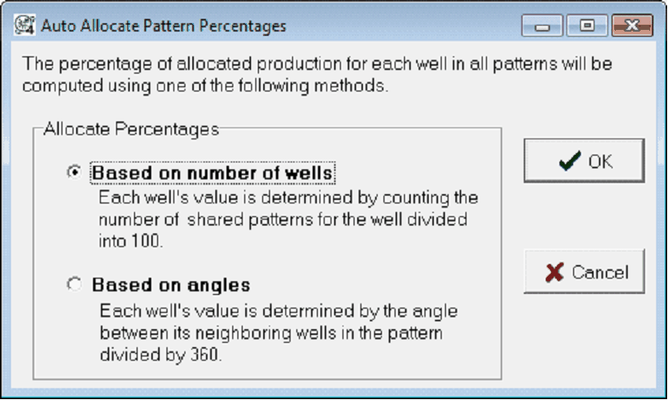Confirm the allocation with the OK button
The image size is (668, 400).
point(584,161)
